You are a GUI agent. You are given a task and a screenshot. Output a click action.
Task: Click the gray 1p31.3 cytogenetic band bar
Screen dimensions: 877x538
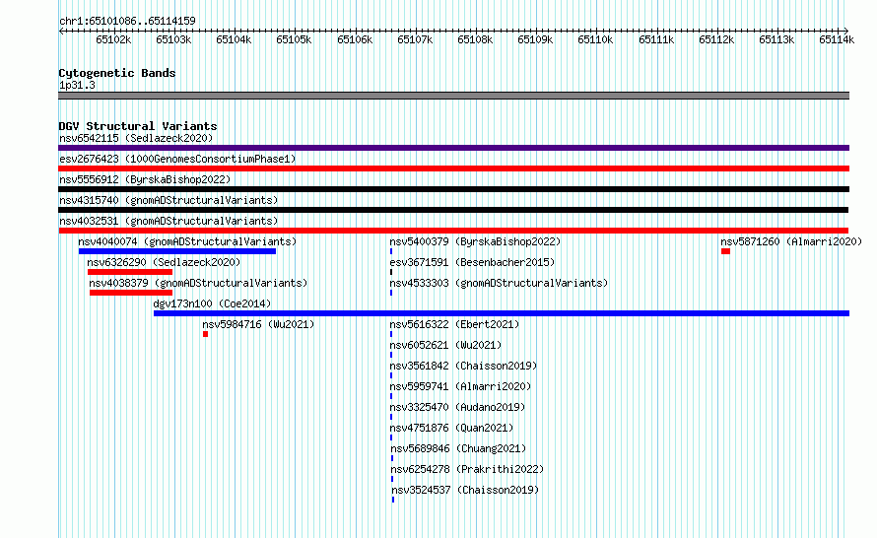[x=453, y=96]
